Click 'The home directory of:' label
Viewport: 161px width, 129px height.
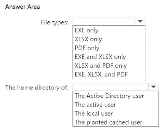click(37, 88)
